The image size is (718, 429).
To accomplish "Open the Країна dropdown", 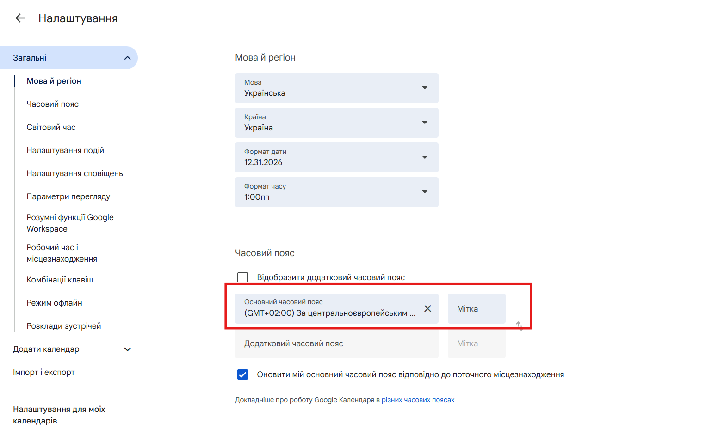I will pos(337,123).
